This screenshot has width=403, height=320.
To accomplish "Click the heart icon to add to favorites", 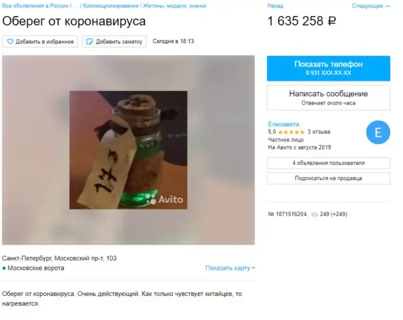I will click(x=10, y=41).
